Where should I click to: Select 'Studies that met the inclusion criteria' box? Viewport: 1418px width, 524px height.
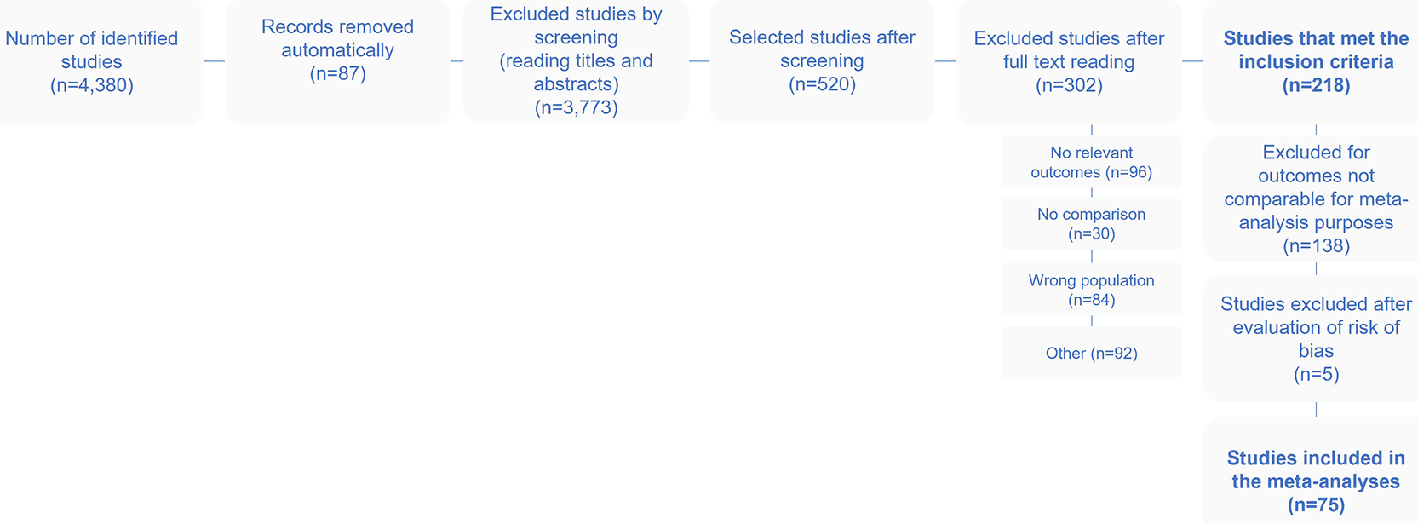pos(1315,61)
